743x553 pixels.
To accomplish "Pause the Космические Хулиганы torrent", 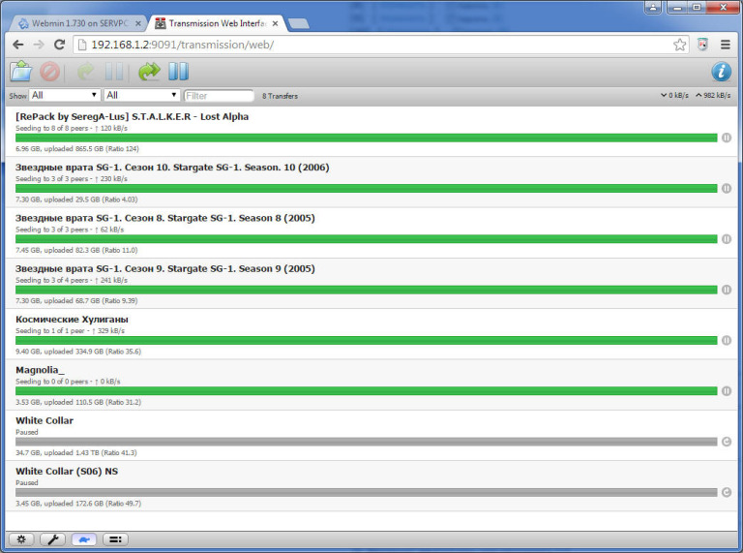I will coord(727,341).
